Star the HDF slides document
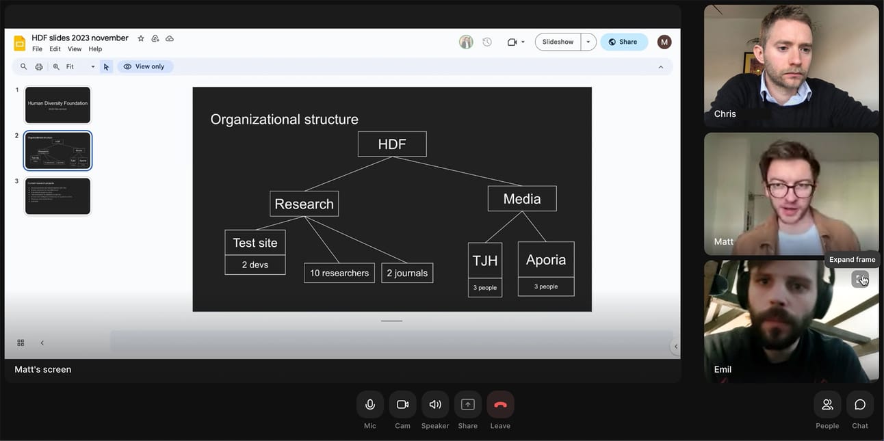This screenshot has height=441, width=884. [x=141, y=38]
